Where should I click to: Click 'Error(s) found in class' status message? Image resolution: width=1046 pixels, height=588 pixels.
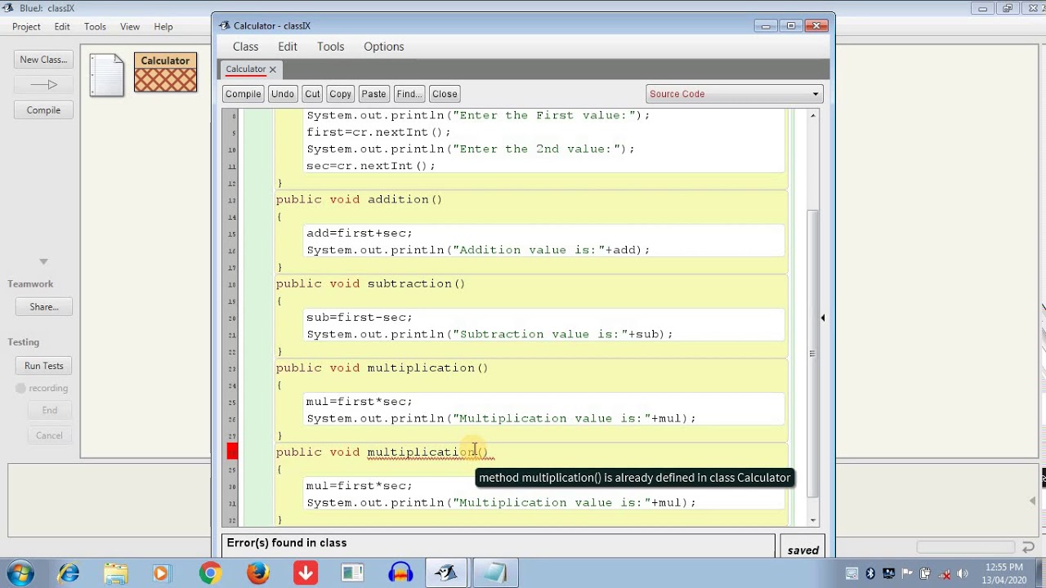[287, 543]
